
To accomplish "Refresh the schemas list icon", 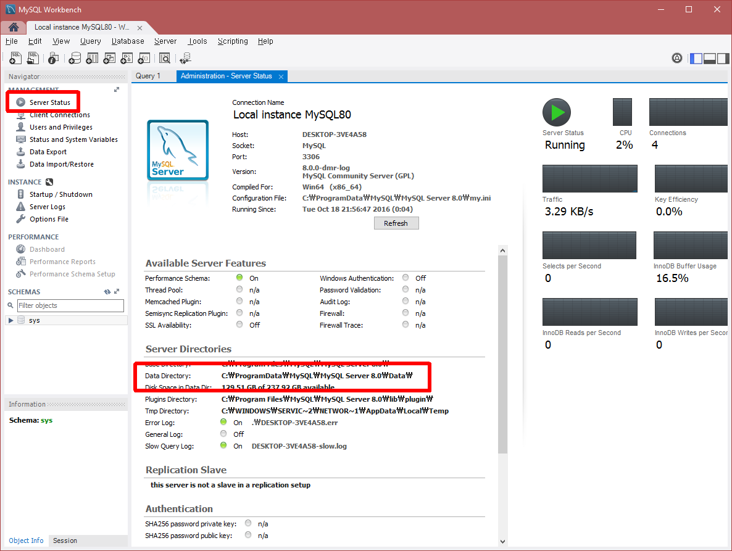I will pos(107,292).
